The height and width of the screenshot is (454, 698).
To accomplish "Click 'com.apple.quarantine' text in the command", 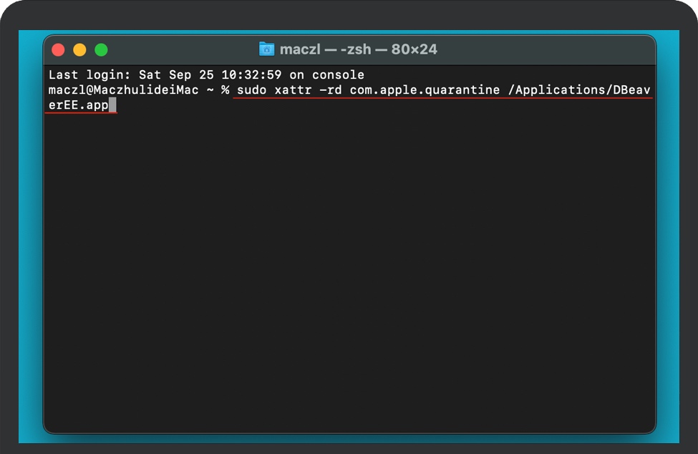I will [x=425, y=90].
